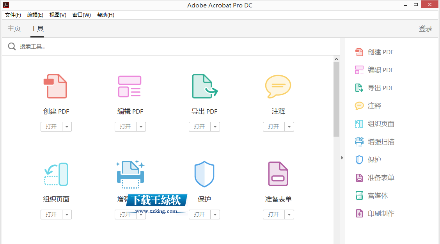Click 打开 button under 组织页面
Image resolution: width=440 pixels, height=244 pixels.
tap(51, 214)
